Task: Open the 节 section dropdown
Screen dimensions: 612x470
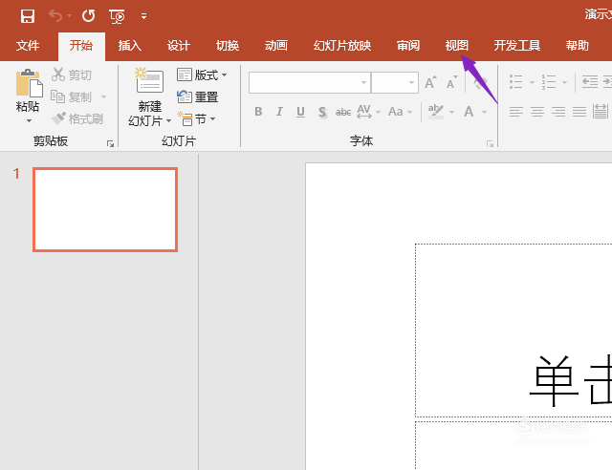Action: coord(196,119)
